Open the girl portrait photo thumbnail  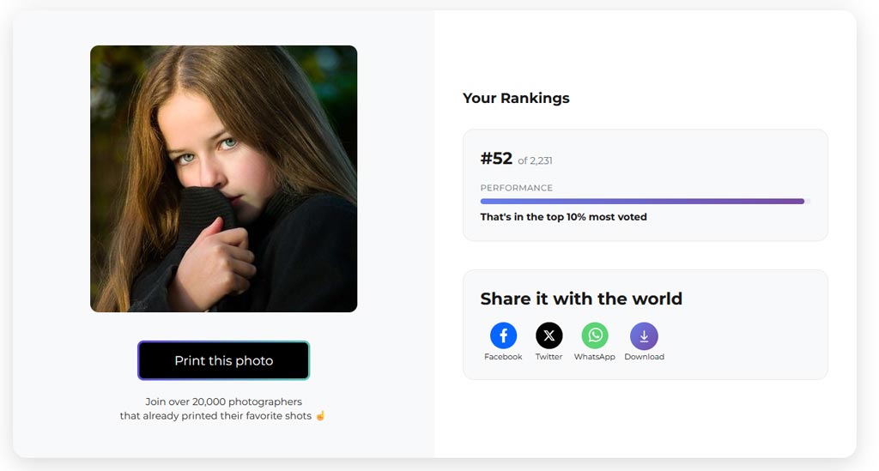tap(223, 178)
